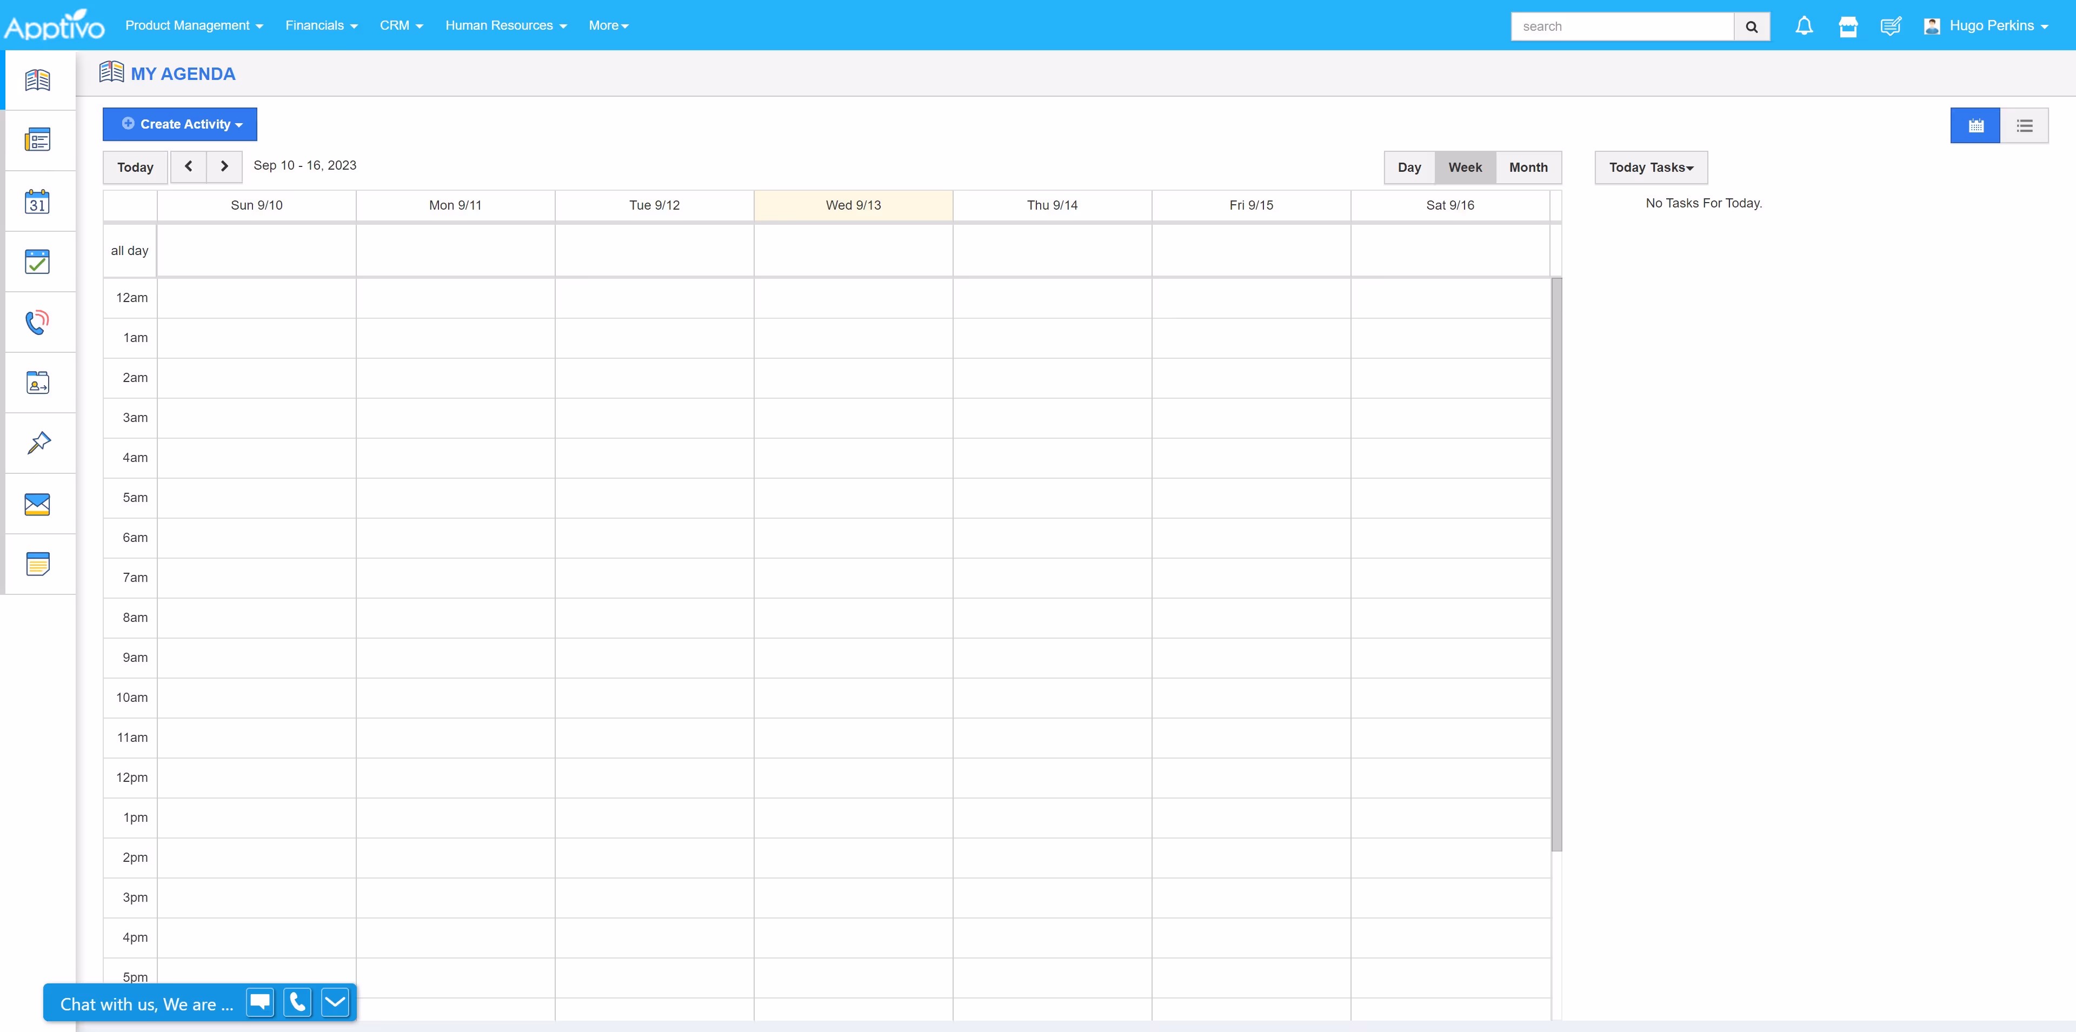The height and width of the screenshot is (1032, 2076).
Task: Open the Calendar sidebar icon
Action: tap(37, 202)
